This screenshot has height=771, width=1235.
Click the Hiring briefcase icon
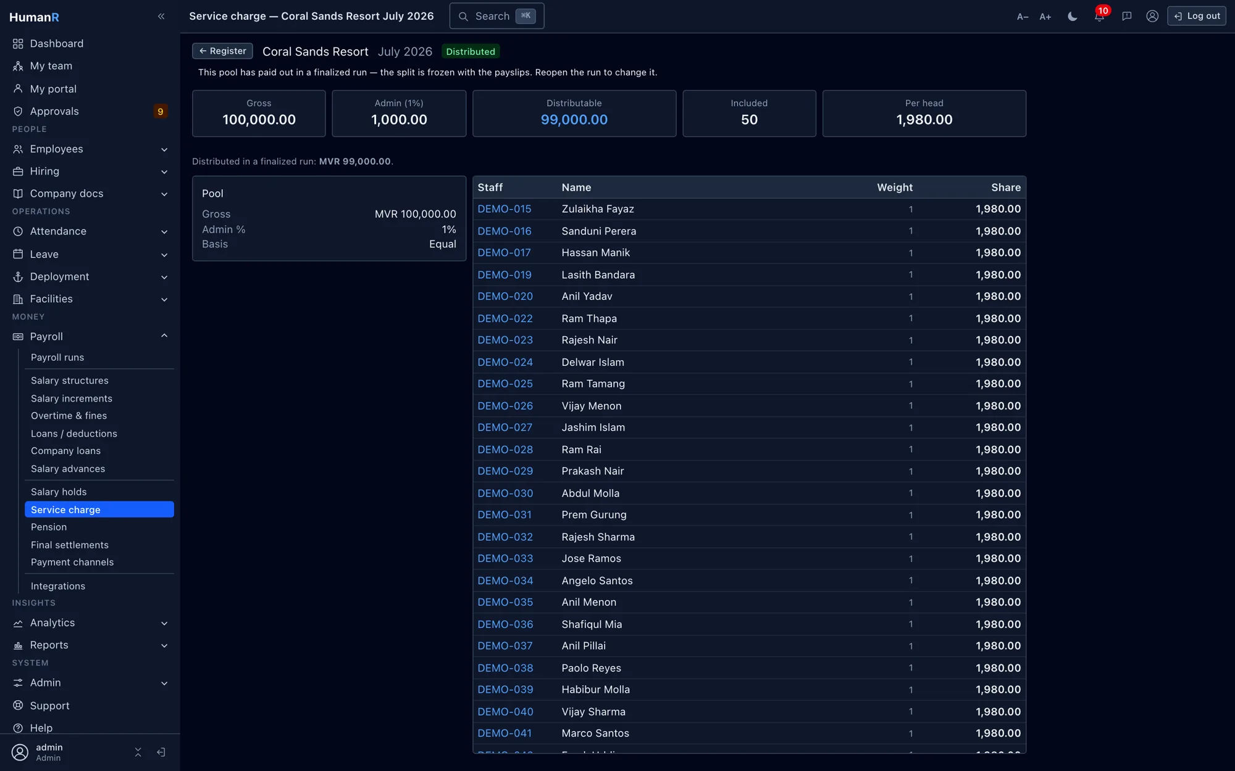(x=18, y=171)
